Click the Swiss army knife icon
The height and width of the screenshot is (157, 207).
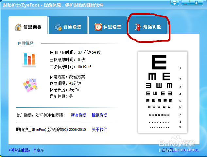[x=138, y=27]
